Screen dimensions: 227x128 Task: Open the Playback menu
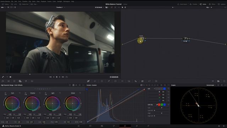[43, 1]
